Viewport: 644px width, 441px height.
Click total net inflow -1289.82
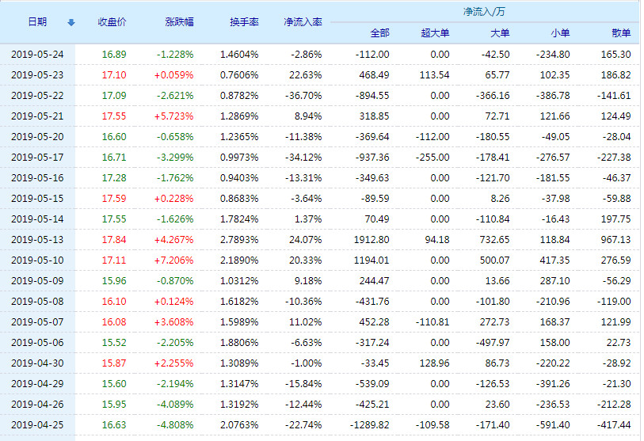tap(369, 425)
